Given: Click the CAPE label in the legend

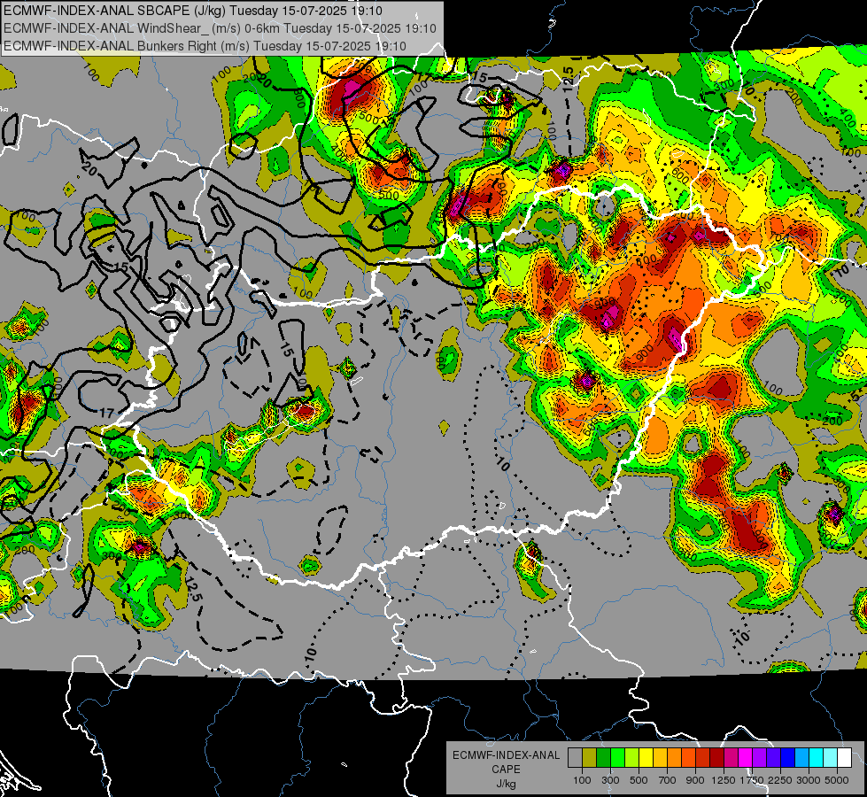Looking at the screenshot, I should (506, 770).
